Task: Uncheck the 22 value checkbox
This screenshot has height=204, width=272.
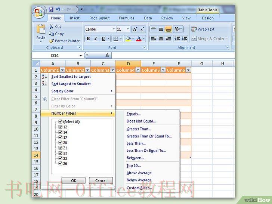Action: (x=61, y=153)
